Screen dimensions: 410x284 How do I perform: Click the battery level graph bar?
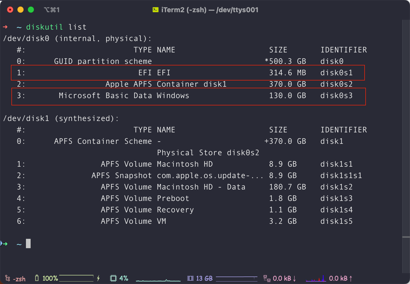[x=76, y=278]
